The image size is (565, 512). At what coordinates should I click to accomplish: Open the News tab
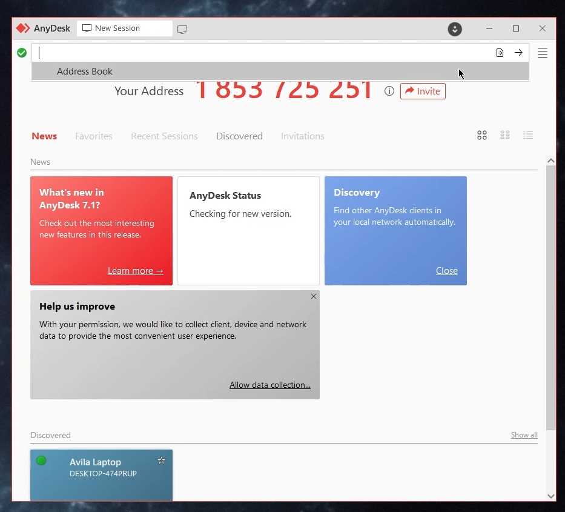pos(44,136)
